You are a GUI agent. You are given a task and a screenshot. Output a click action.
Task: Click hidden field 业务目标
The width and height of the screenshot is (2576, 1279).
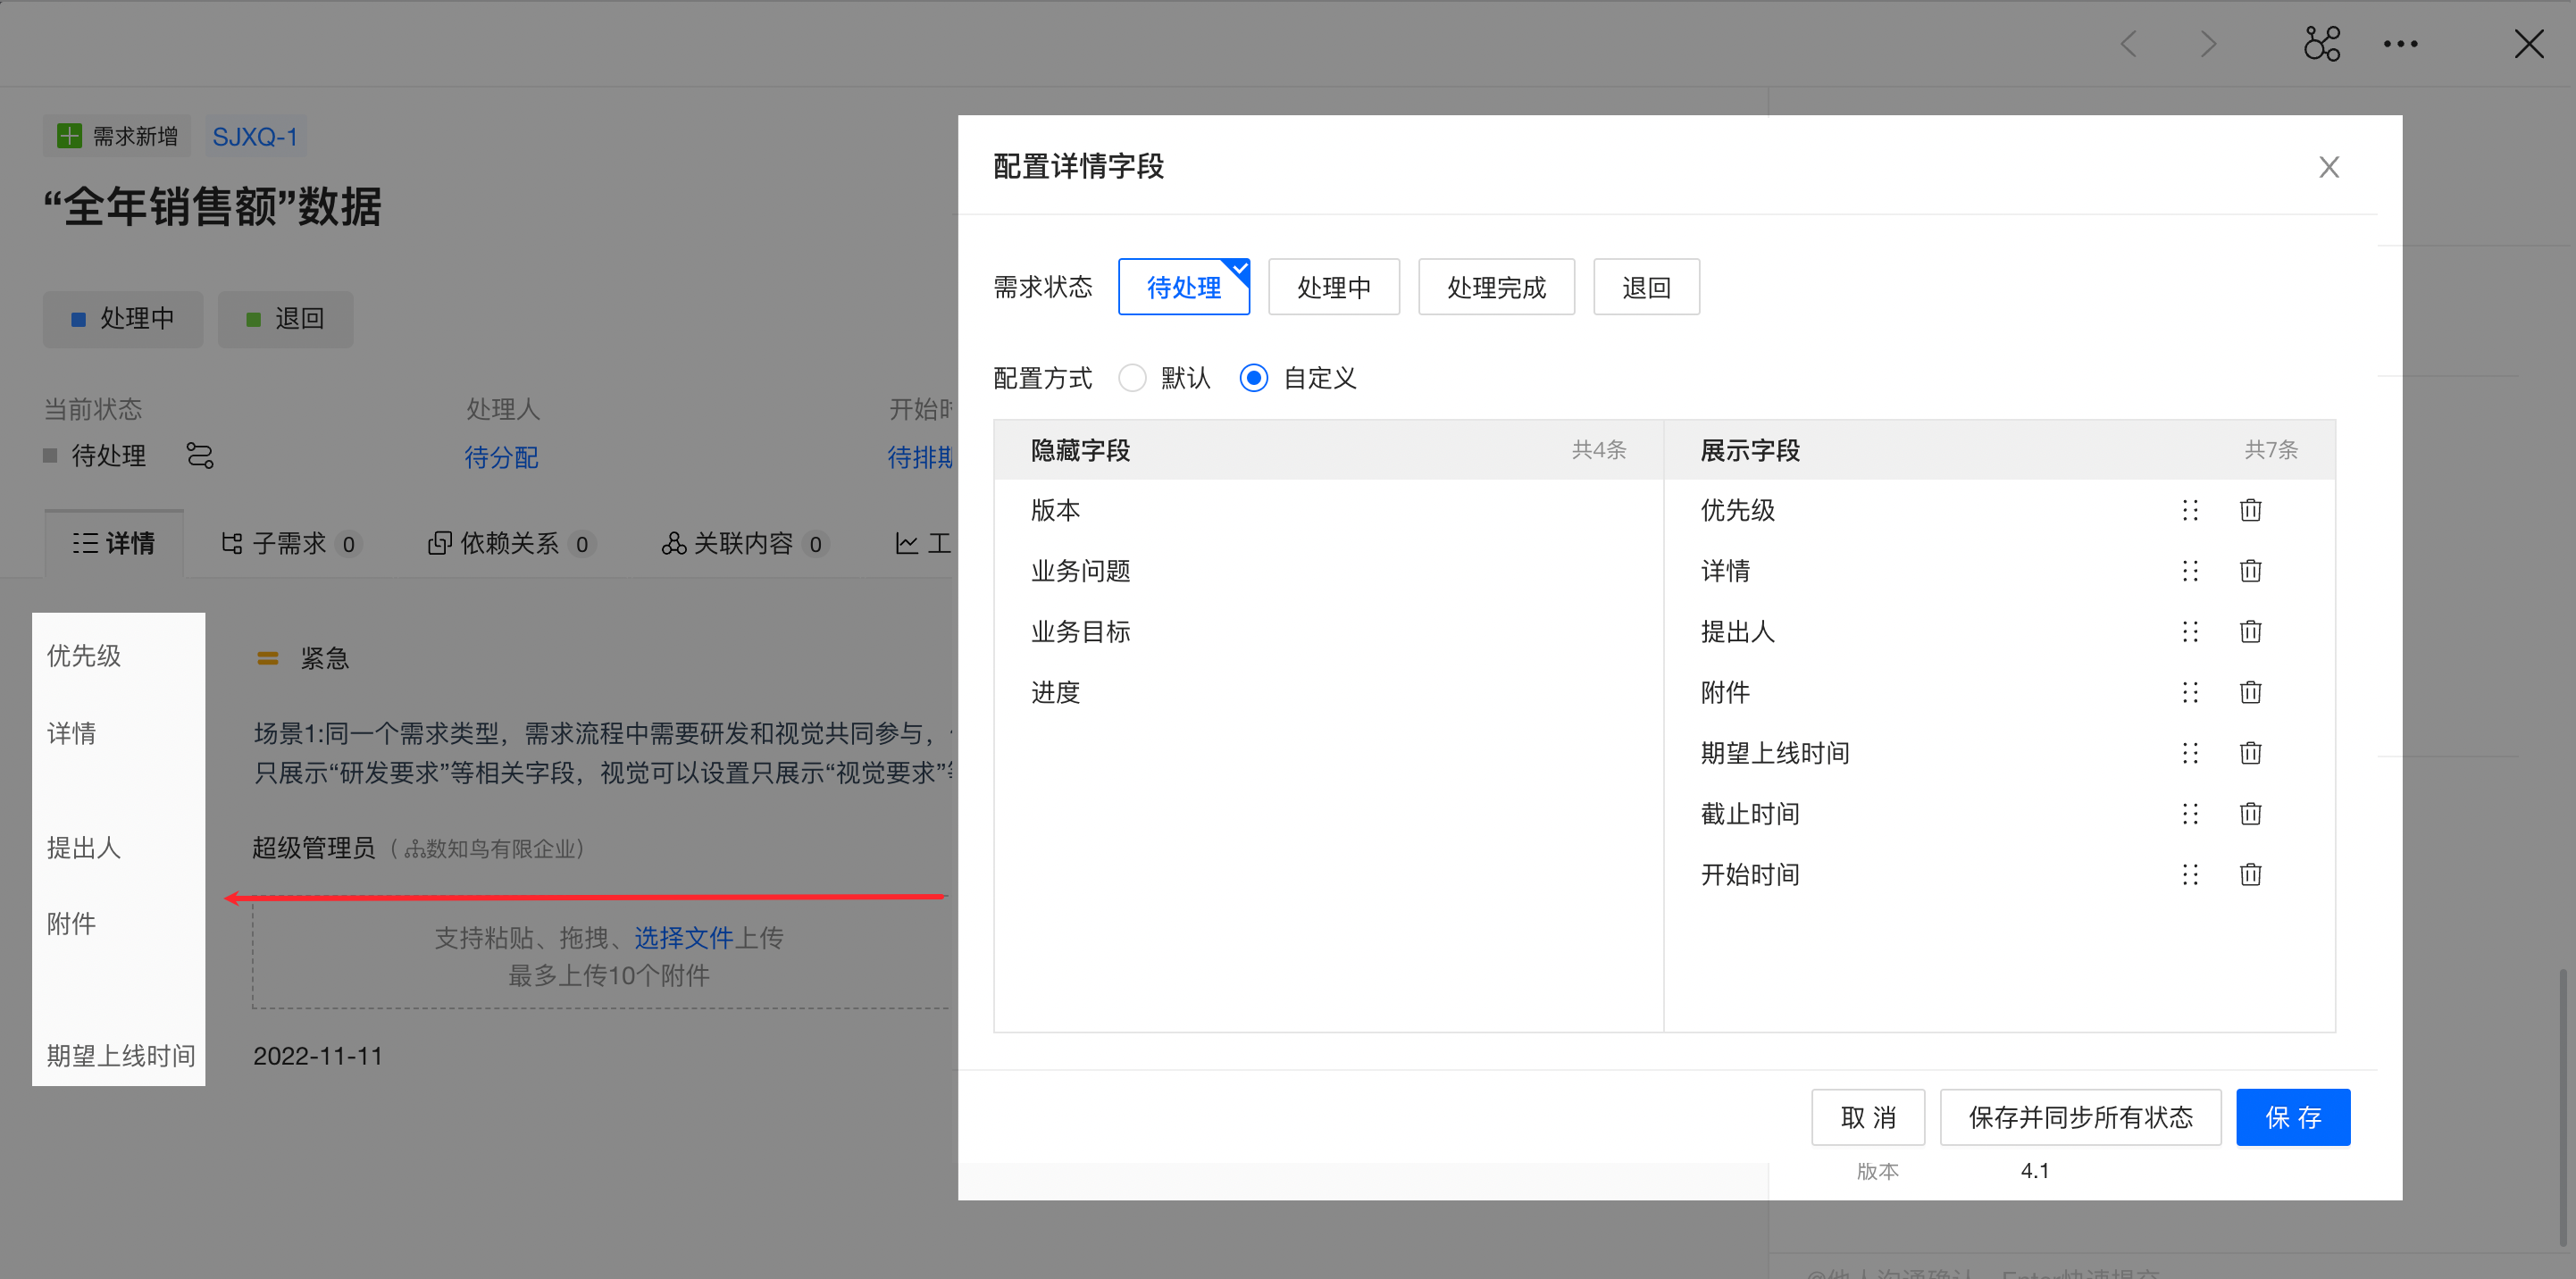tap(1080, 632)
